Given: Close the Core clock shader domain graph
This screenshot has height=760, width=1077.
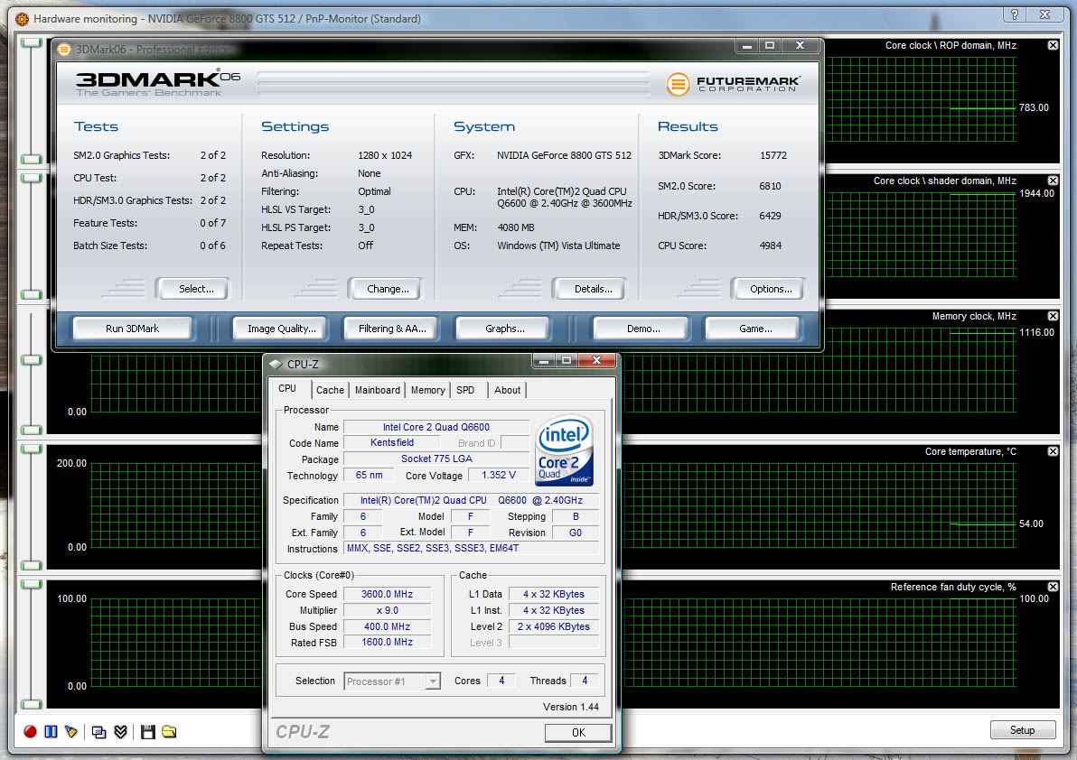Looking at the screenshot, I should coord(1053,181).
